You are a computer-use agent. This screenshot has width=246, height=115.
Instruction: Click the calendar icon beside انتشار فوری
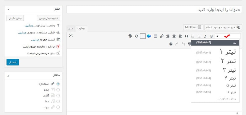(58, 40)
